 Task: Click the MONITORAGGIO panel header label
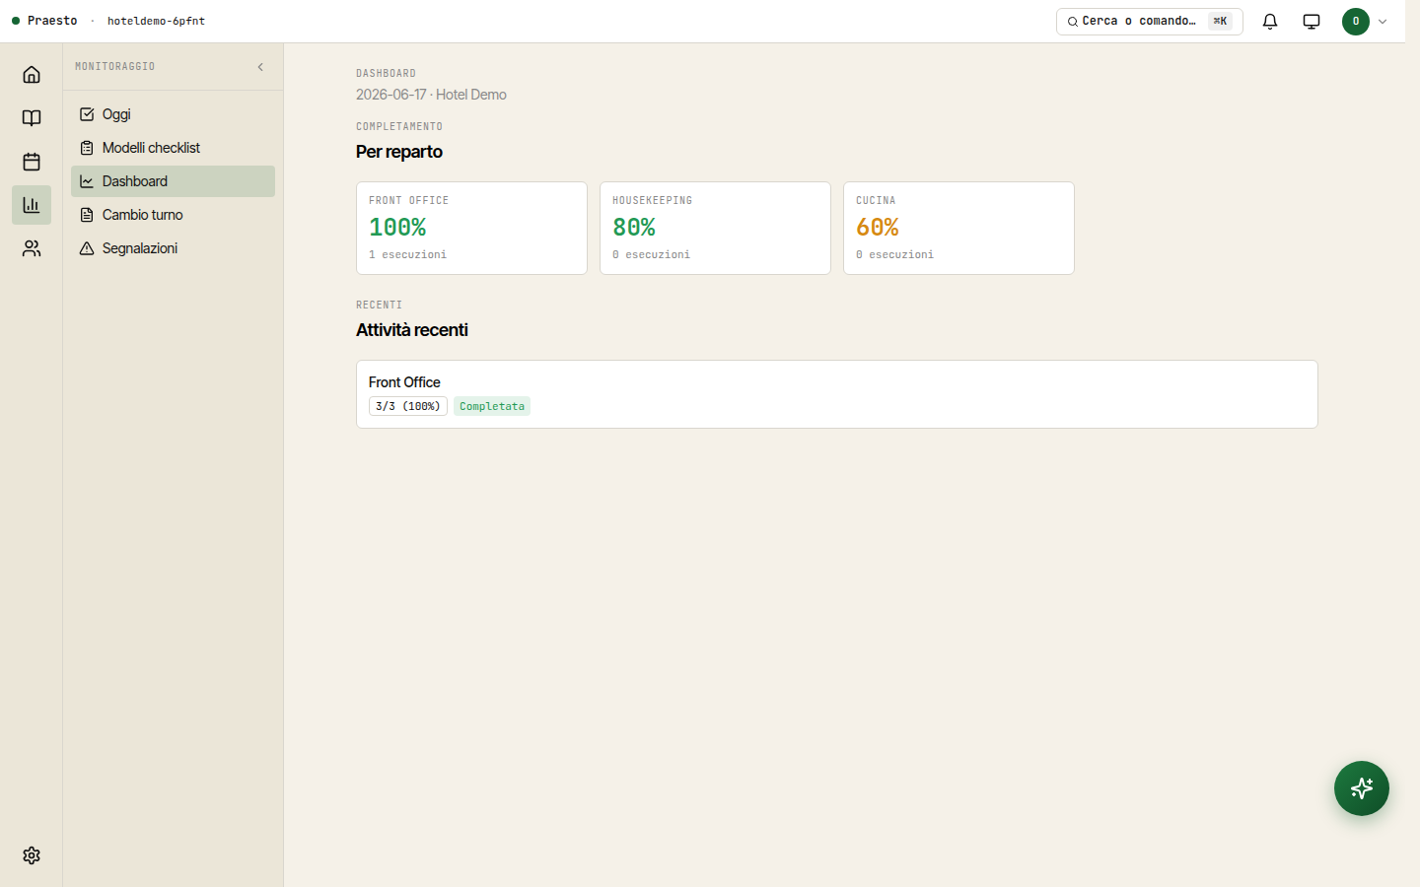(115, 67)
